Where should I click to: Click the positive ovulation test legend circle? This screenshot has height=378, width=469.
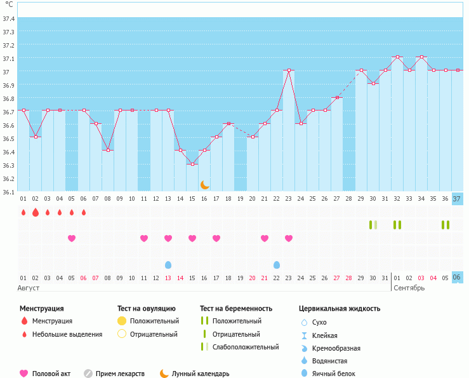coord(122,321)
